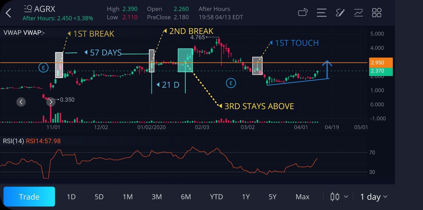Screen dimensions: 423x210
Task: Open the 1 day interval dropdown
Action: [374, 197]
